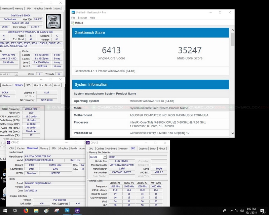Switch to CPU-Z via its taskbar icon

pos(77,211)
